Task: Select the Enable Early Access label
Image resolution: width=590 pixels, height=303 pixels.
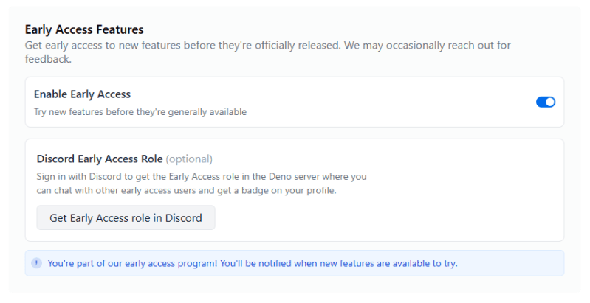Action: pos(82,94)
